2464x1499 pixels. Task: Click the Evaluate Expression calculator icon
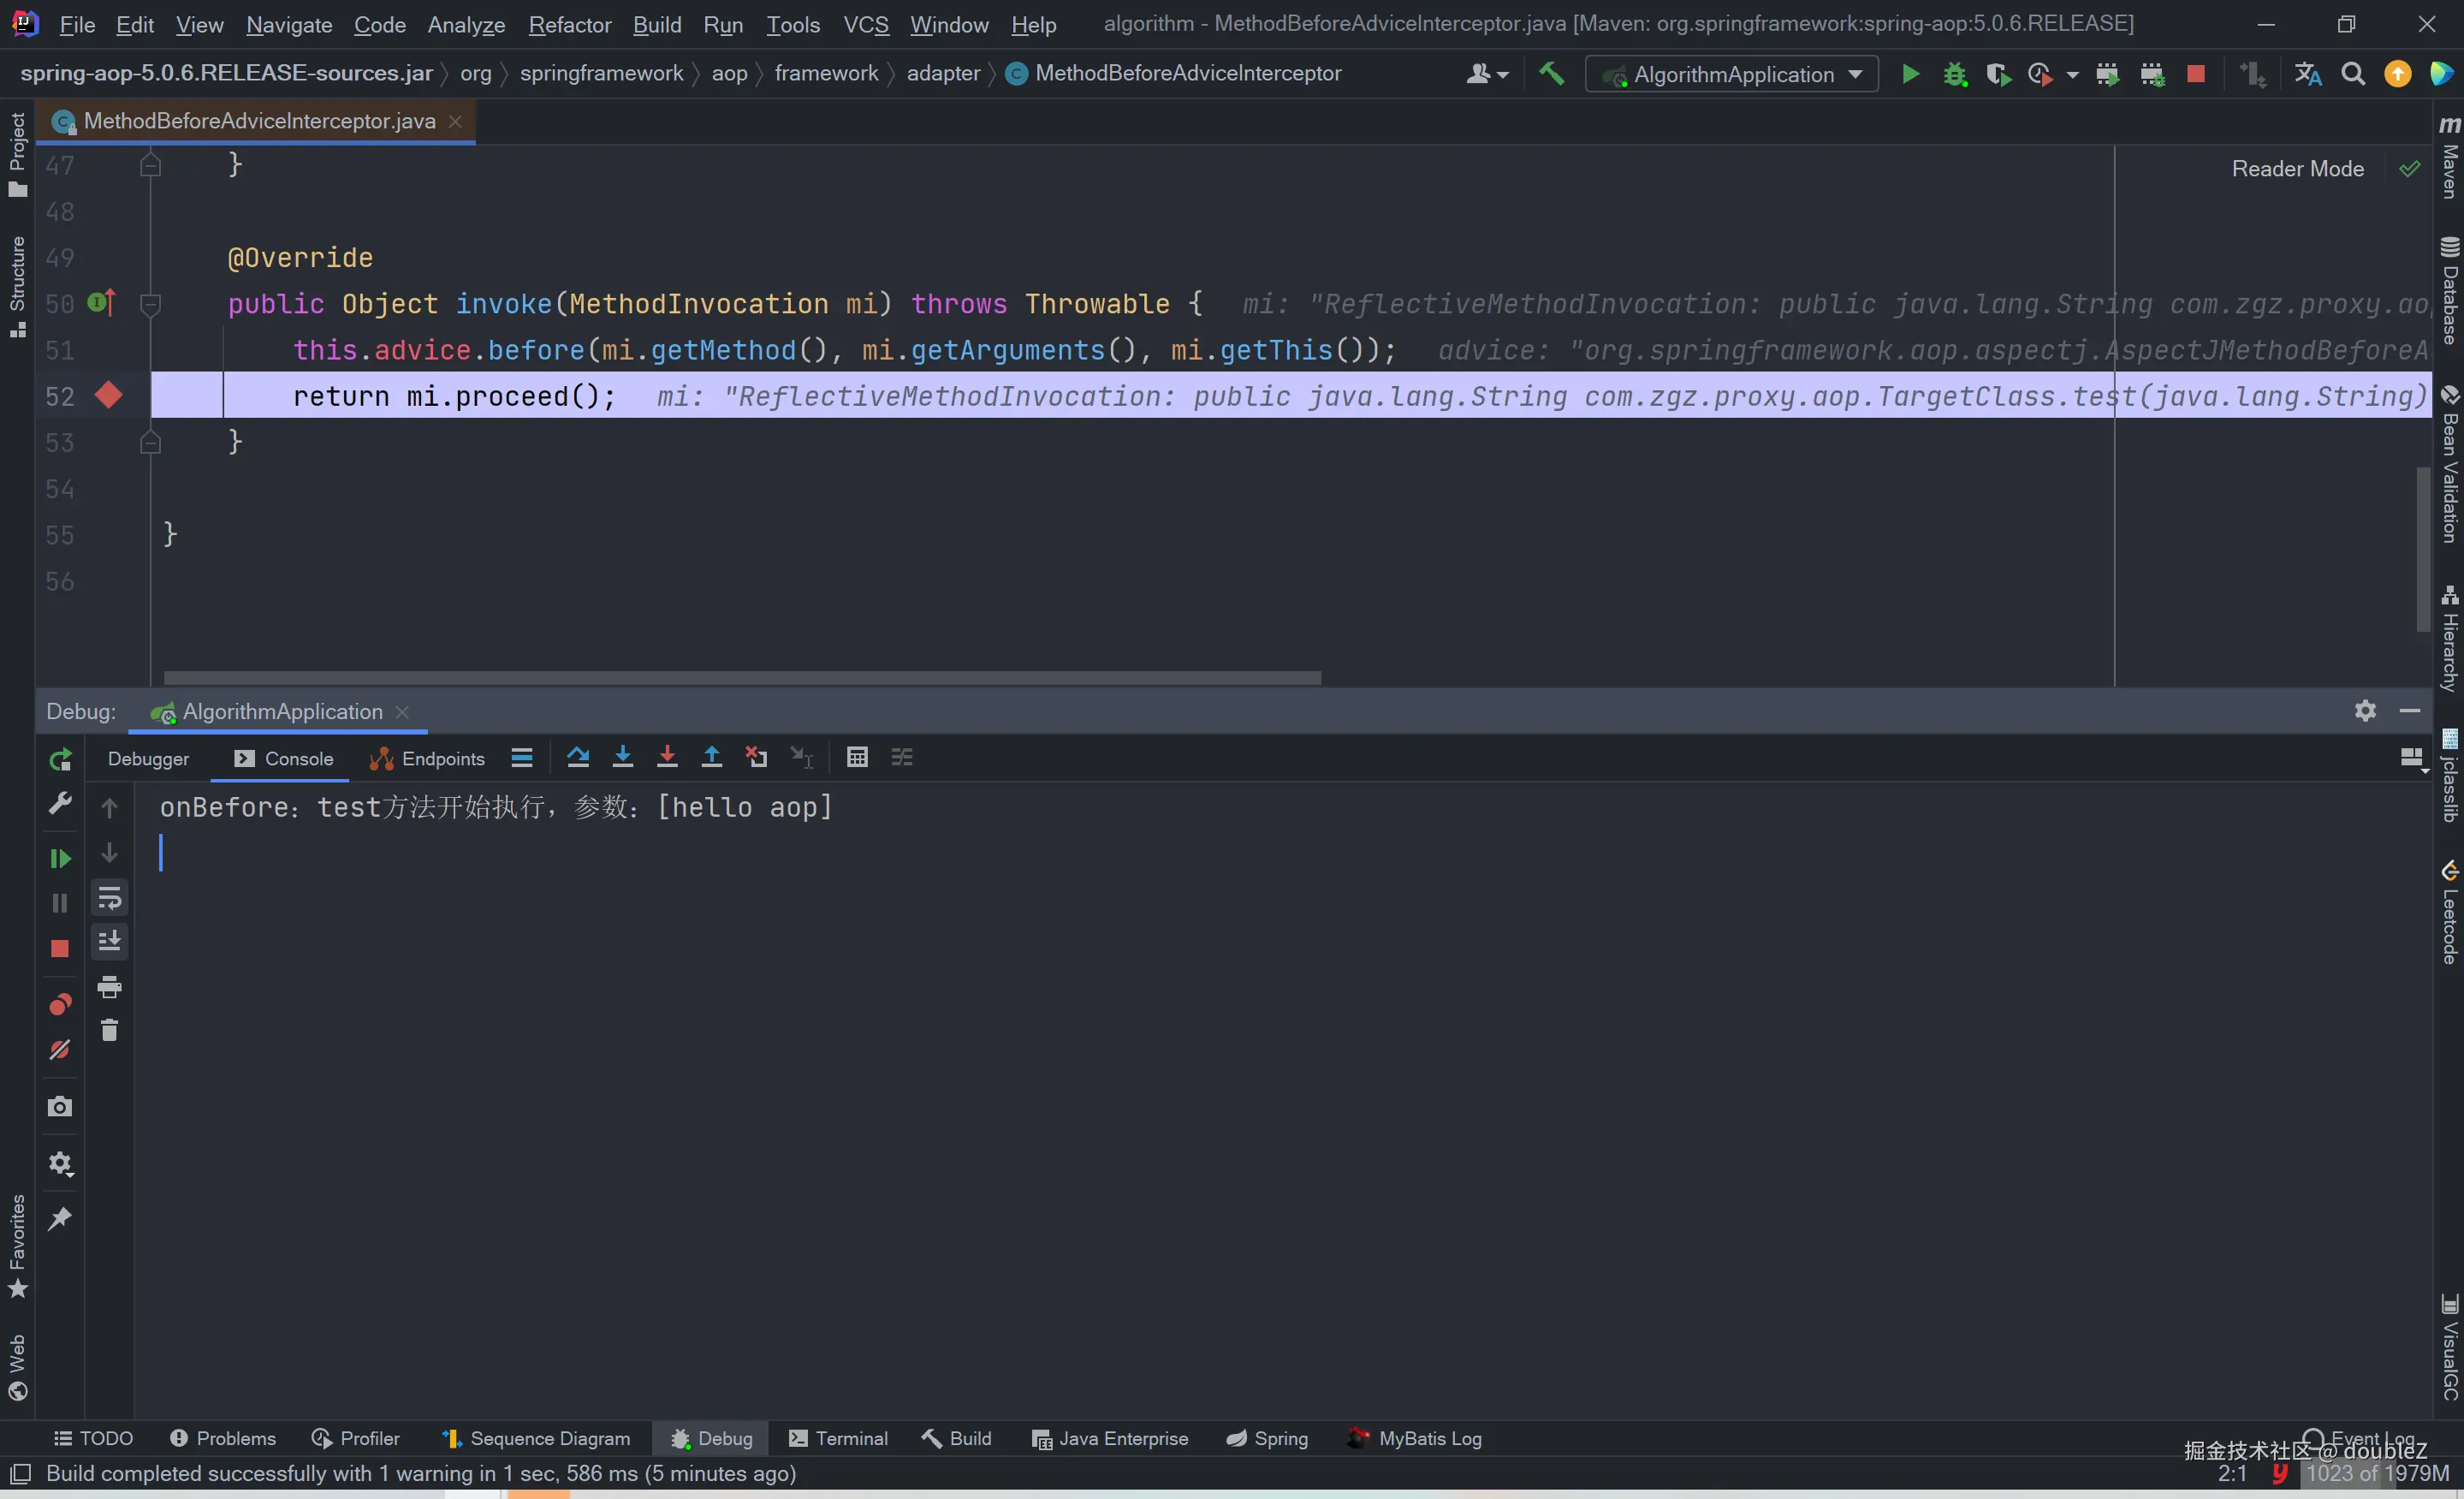pyautogui.click(x=857, y=757)
